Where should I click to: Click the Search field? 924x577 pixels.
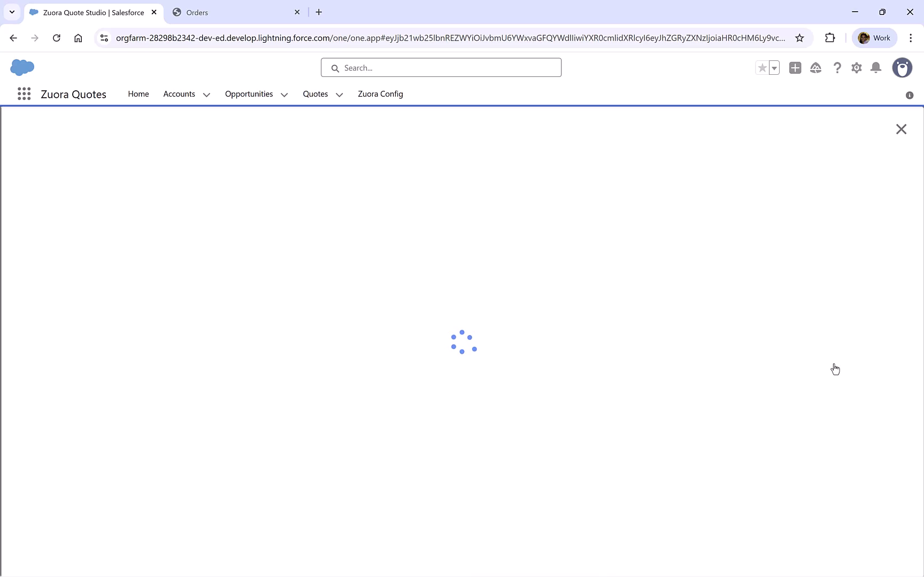point(441,67)
